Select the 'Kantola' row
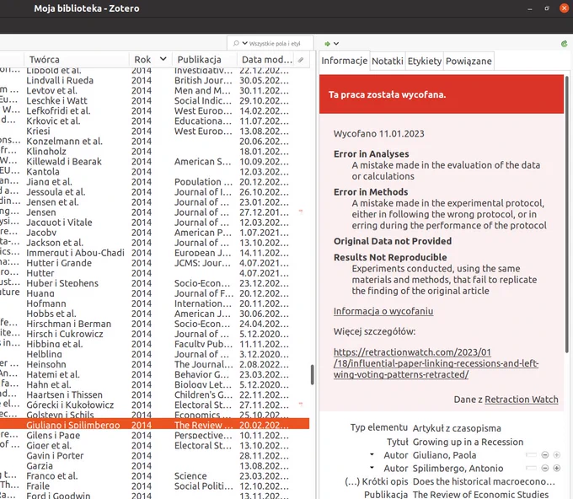This screenshot has width=573, height=499. 154,172
